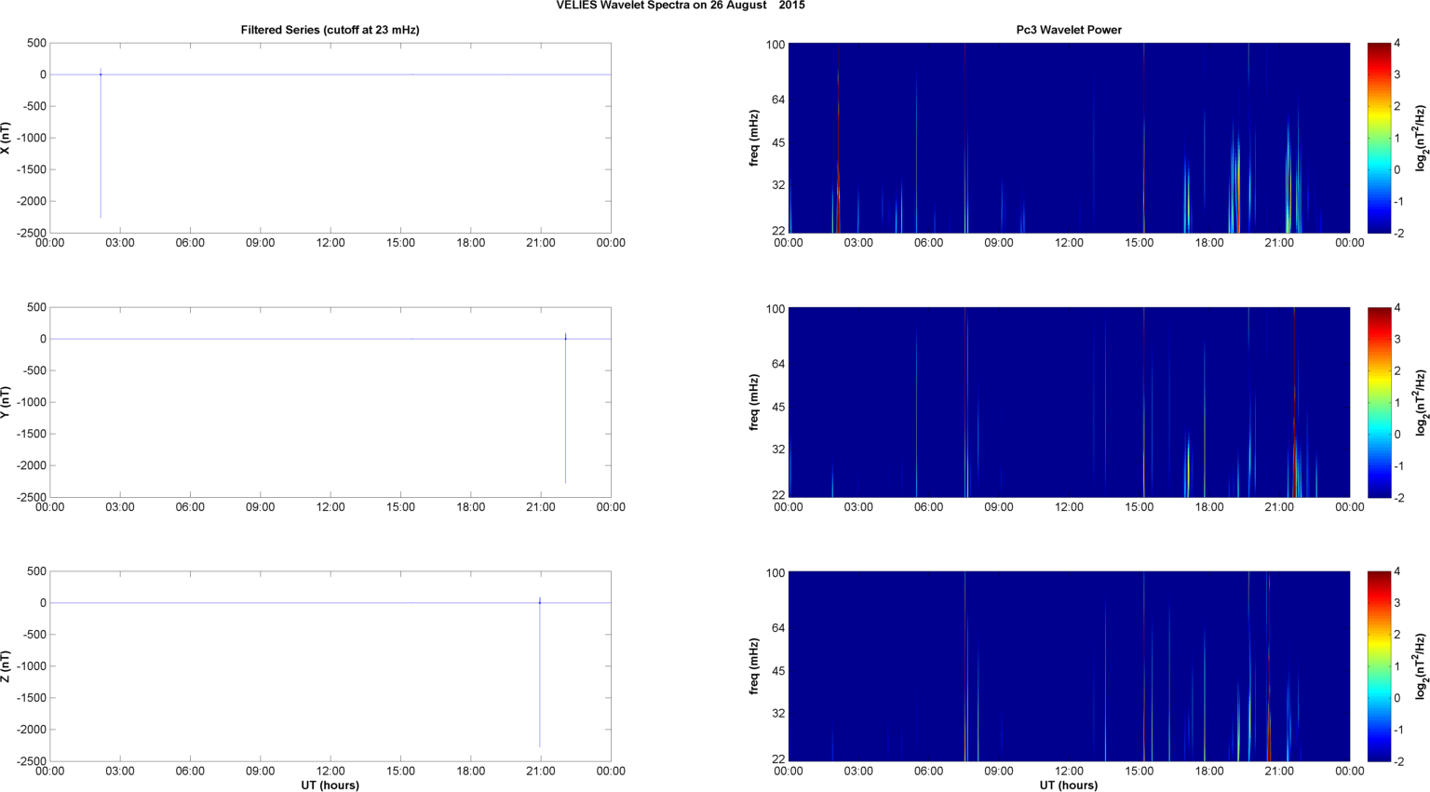Click the red streak near 07:30 in the Y wavelet spectrum
The width and height of the screenshot is (1430, 792).
pyautogui.click(x=965, y=402)
